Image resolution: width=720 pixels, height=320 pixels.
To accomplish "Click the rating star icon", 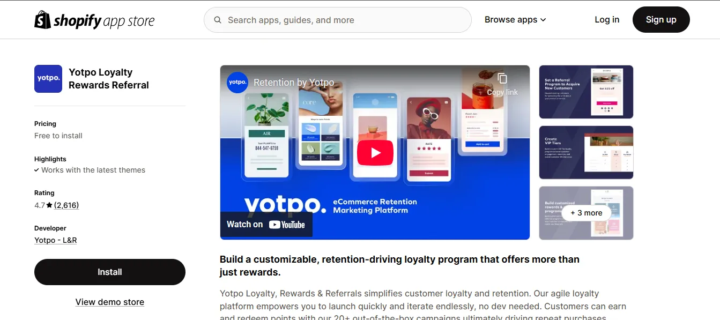I will coord(49,205).
